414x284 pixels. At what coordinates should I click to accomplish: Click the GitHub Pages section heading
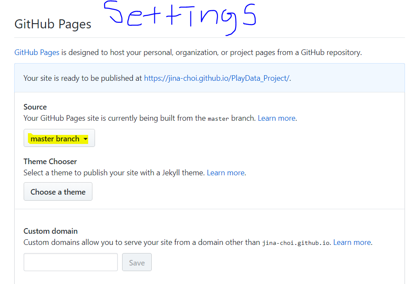(x=53, y=24)
